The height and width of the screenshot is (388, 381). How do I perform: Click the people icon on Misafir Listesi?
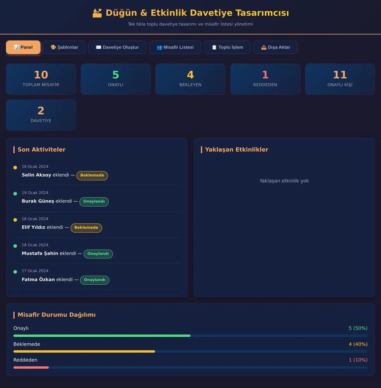[x=159, y=47]
